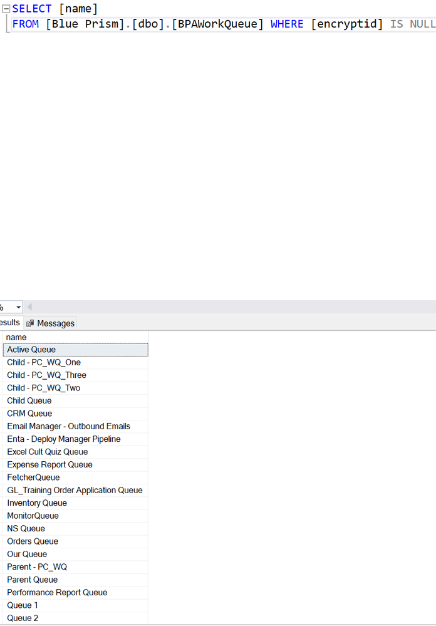Select the 'Parent Queue' cell
Viewport: 436px width, 626px height.
click(75, 580)
